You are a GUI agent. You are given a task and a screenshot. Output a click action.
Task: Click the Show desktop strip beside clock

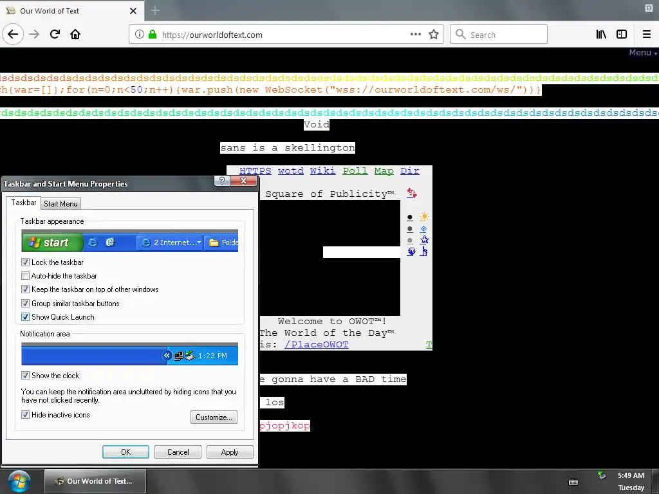point(656,481)
